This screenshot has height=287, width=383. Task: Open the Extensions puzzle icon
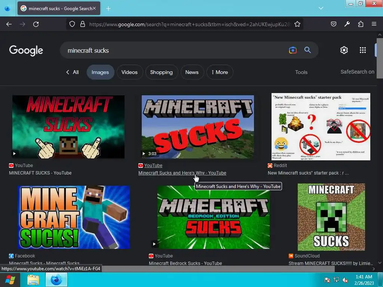(361, 24)
